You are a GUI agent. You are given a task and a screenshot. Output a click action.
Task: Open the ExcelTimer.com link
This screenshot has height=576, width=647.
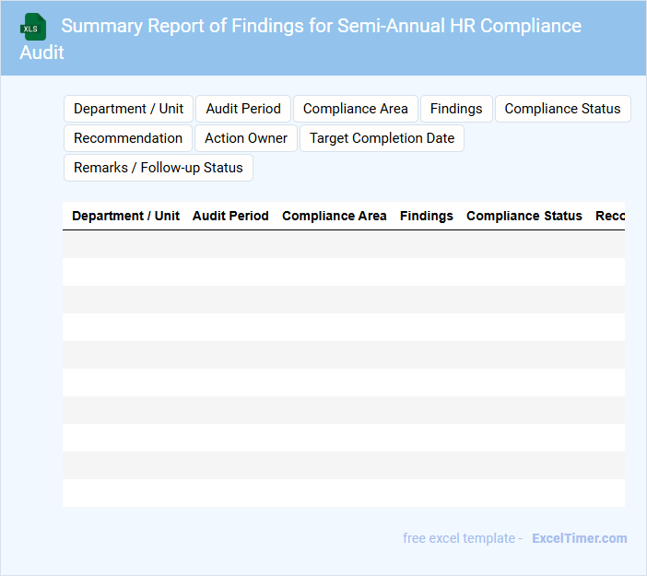click(579, 538)
